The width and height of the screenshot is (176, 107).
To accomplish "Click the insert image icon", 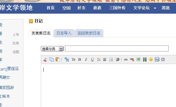I will (x=138, y=59).
